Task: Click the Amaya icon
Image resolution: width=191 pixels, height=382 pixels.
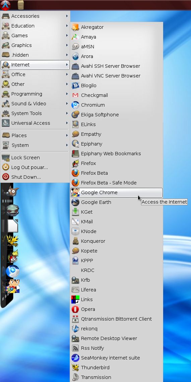Action: tap(75, 37)
